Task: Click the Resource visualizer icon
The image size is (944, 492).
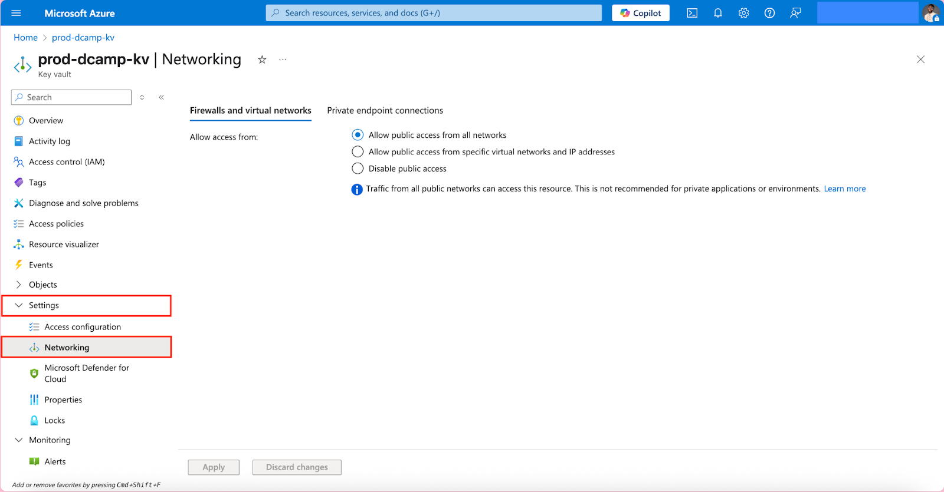Action: [19, 244]
